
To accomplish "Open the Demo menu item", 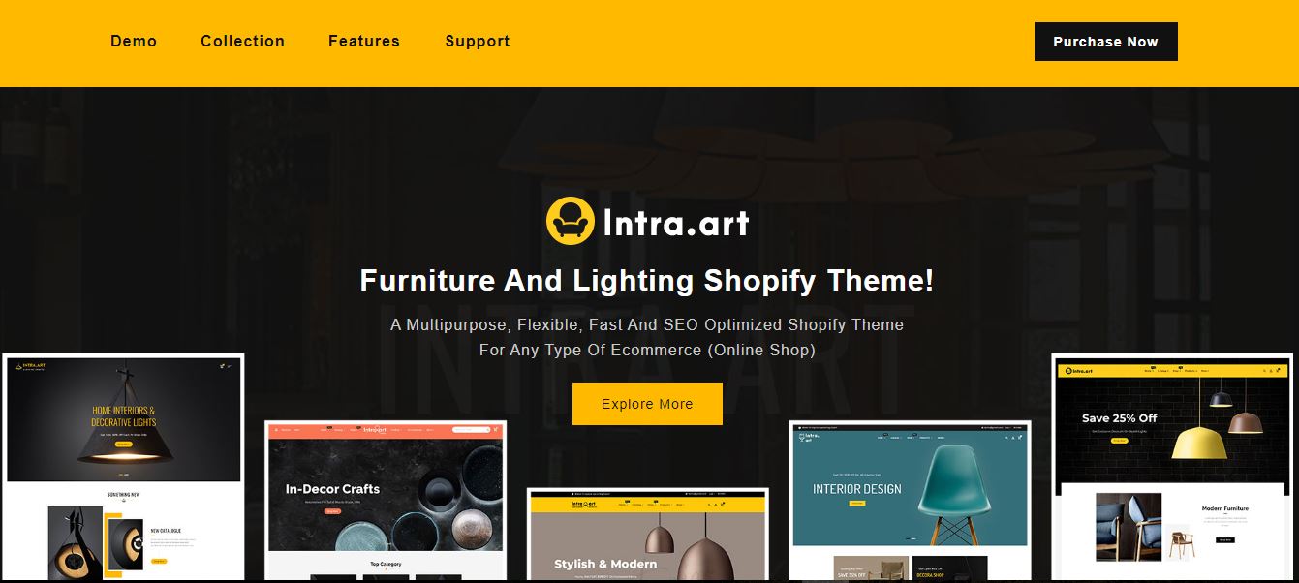I will [134, 41].
